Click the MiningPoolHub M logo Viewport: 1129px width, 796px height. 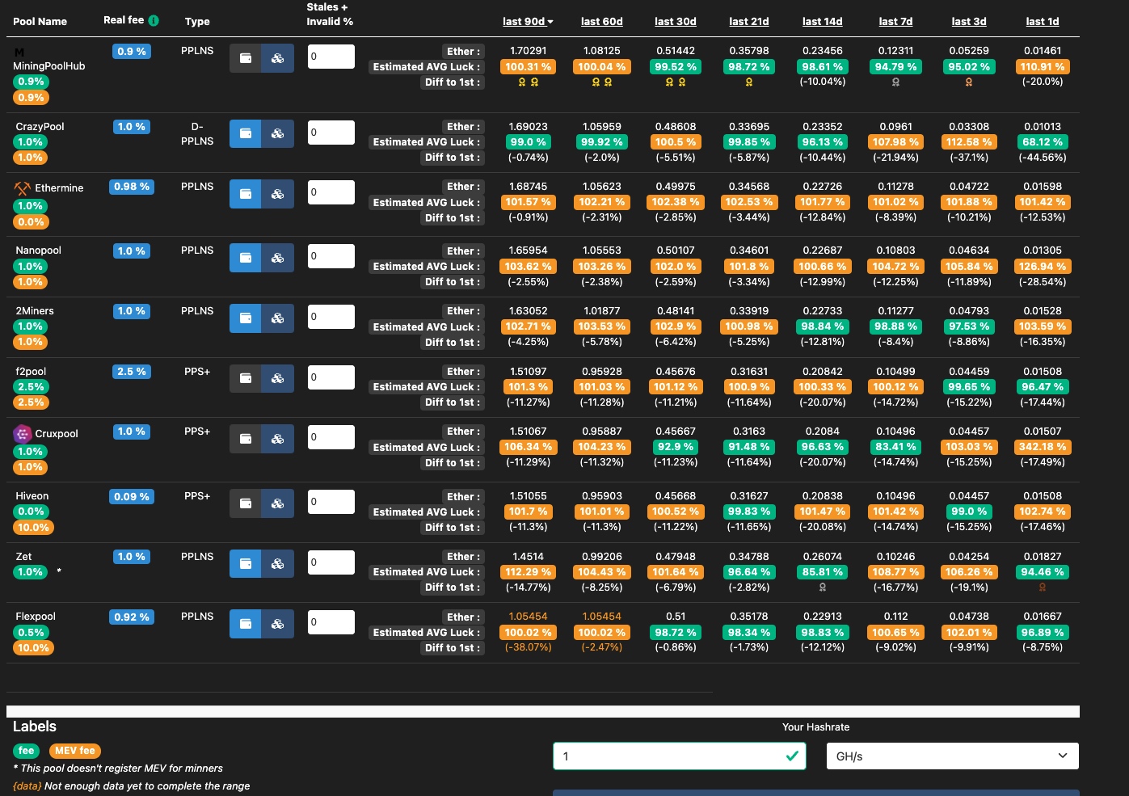(19, 53)
